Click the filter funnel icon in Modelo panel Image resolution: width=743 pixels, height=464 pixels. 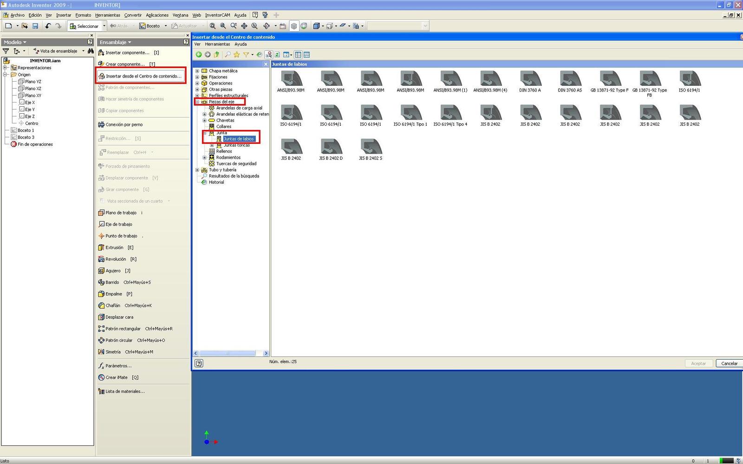tap(6, 51)
